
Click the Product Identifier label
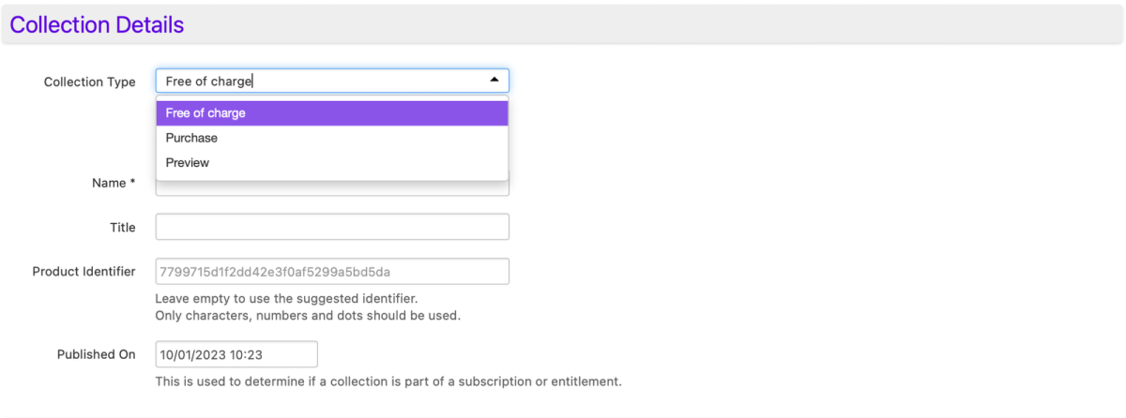84,272
